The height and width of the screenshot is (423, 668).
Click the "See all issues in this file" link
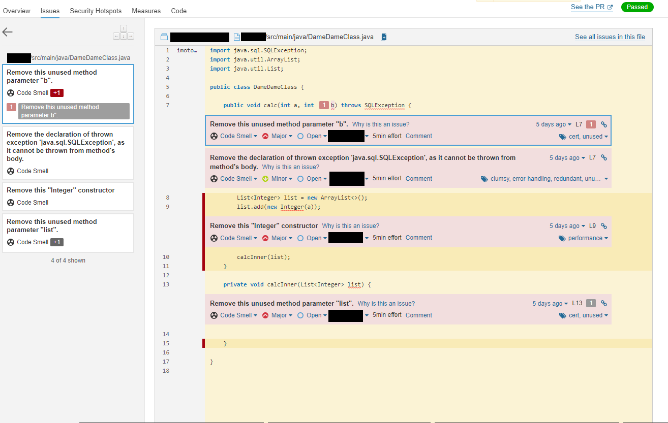click(x=610, y=37)
